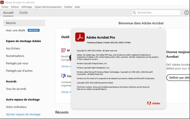The height and width of the screenshot is (119, 190).
Task: Click the Bienvenue dans Adobe Acrobat heading
Action: [x=141, y=23]
